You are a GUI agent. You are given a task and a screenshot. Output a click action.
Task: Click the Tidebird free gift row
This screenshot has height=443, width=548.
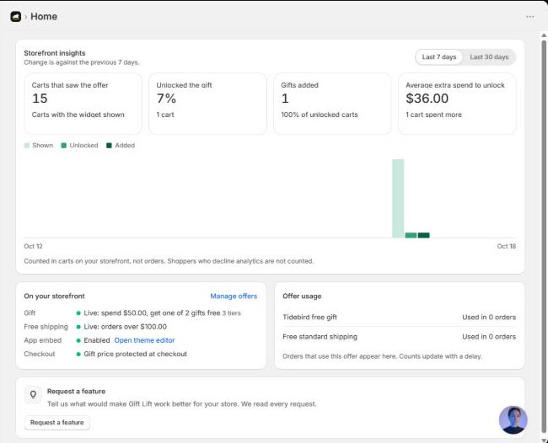click(x=399, y=317)
